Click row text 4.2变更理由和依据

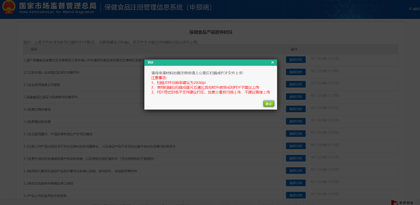[37, 122]
